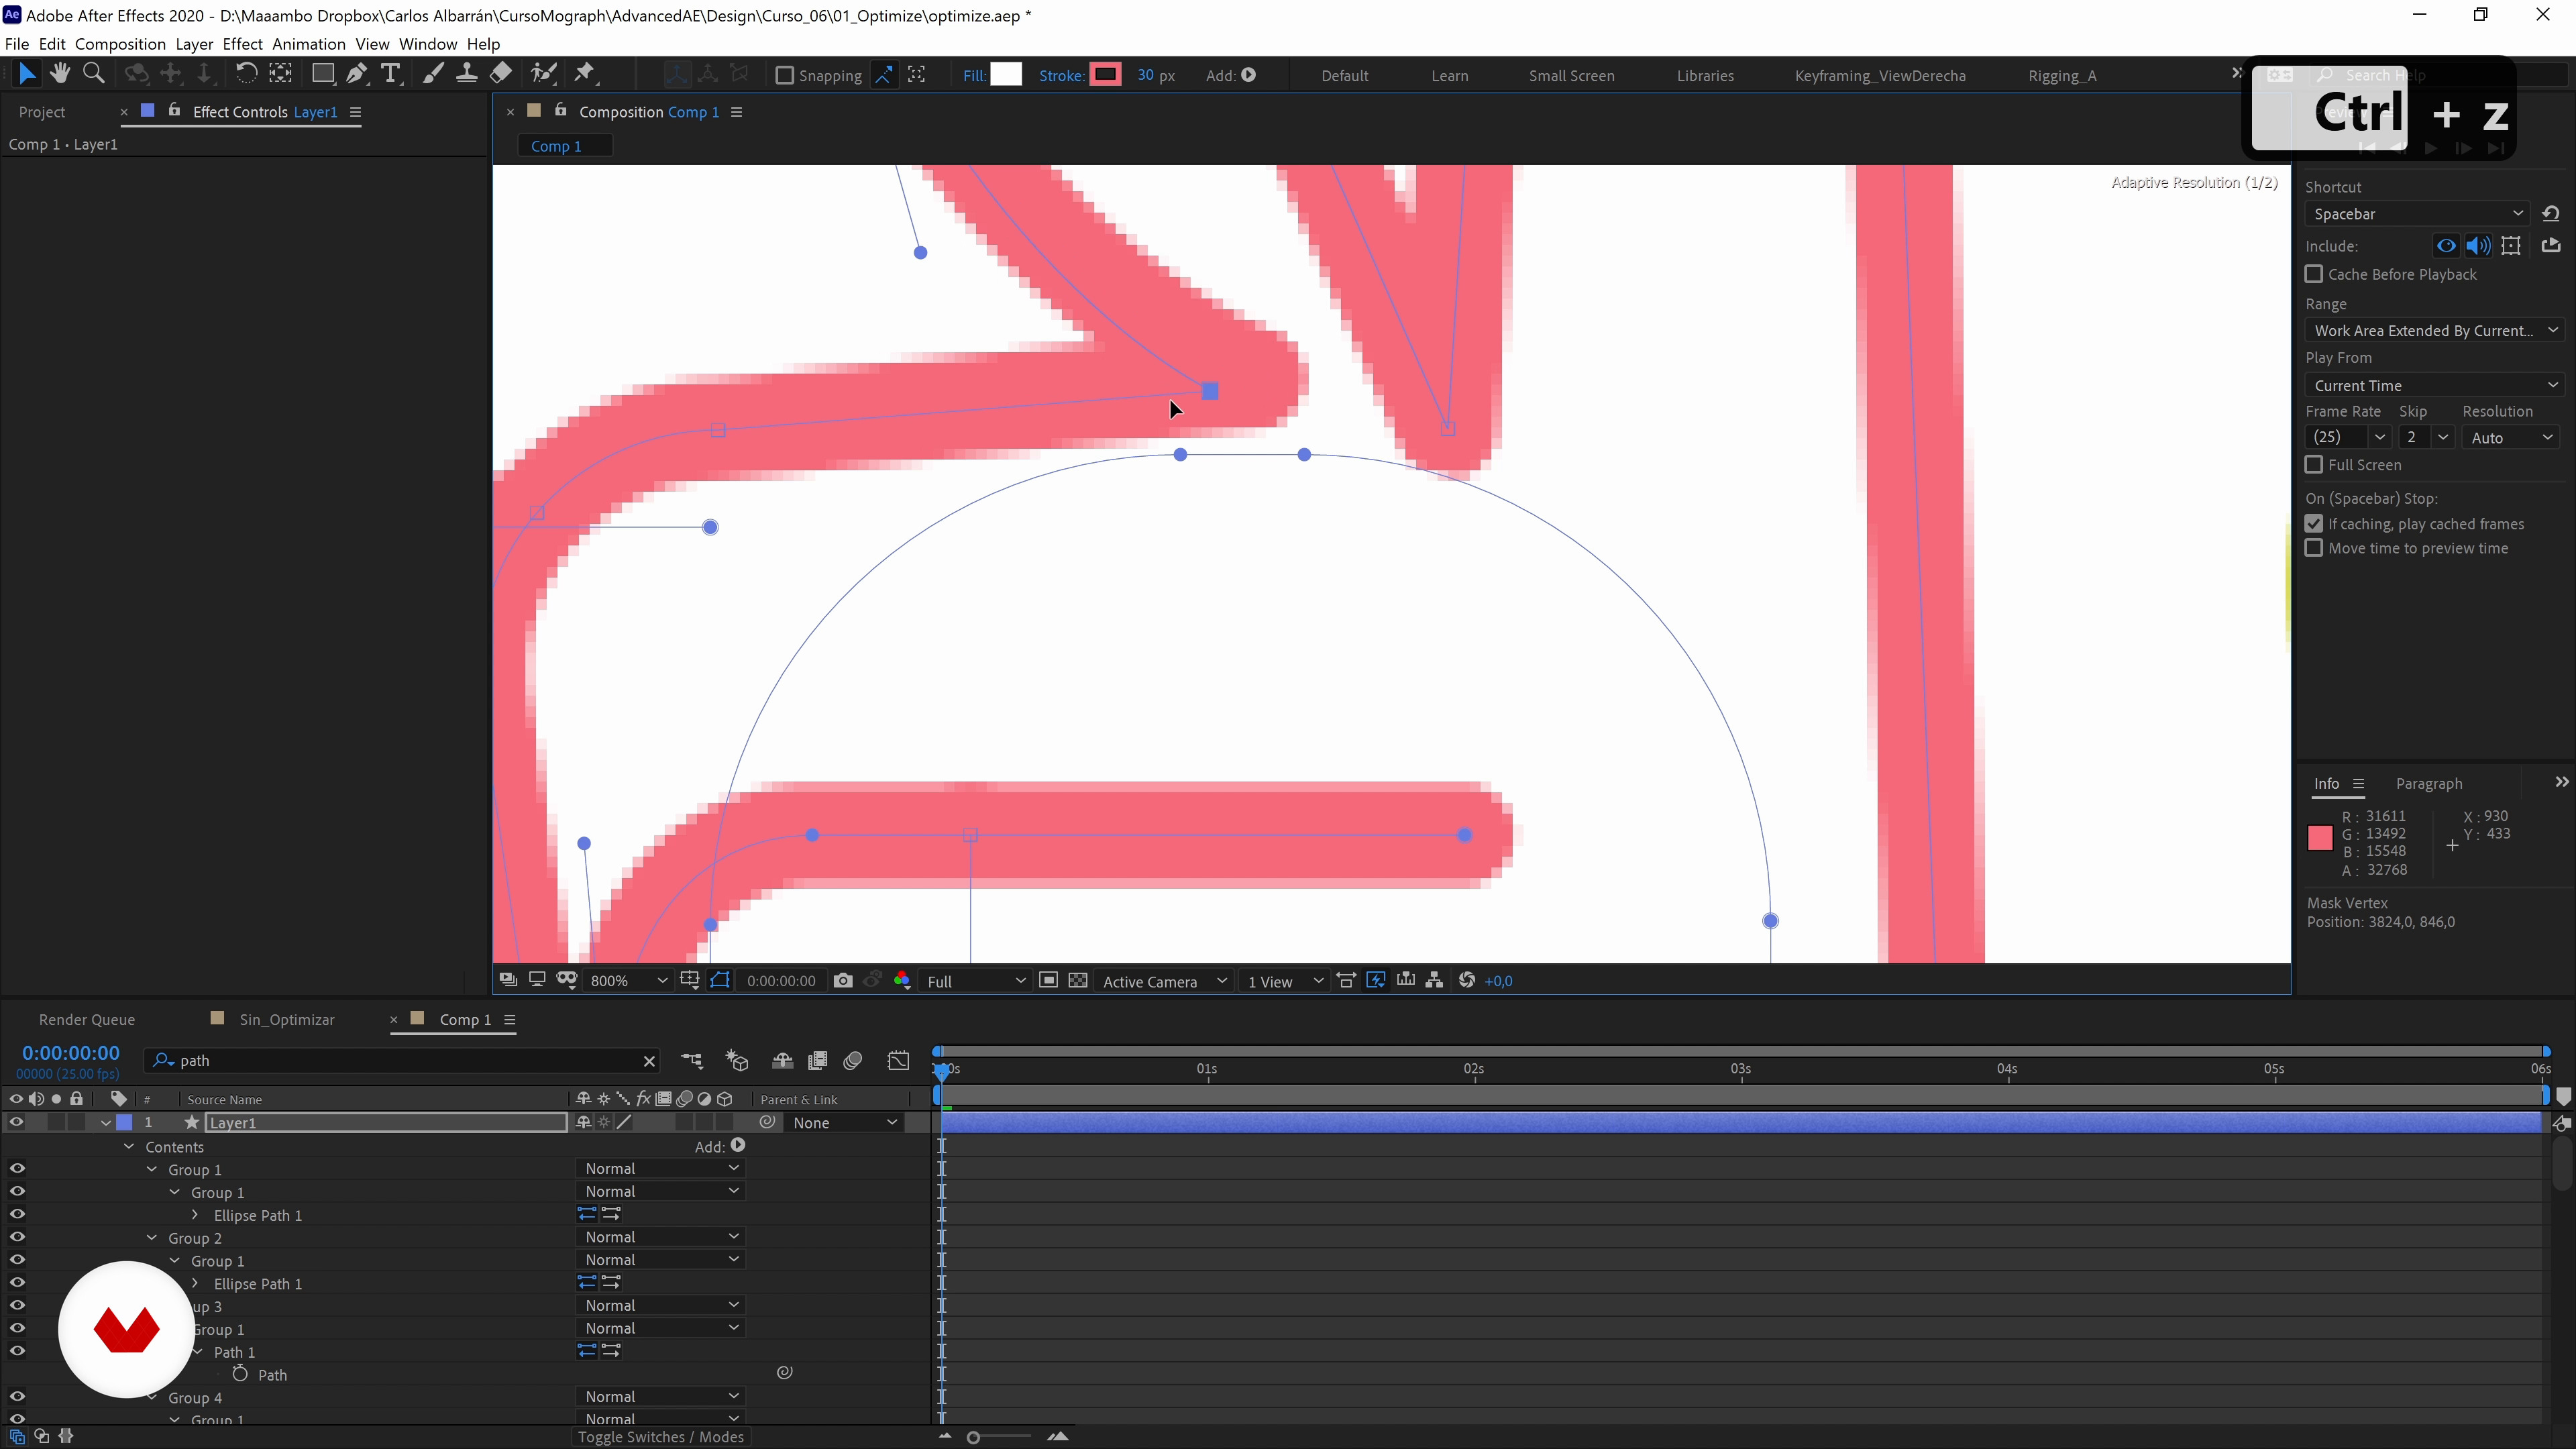Open the 800% magnification dropdown
This screenshot has height=1449, width=2576.
pos(628,981)
